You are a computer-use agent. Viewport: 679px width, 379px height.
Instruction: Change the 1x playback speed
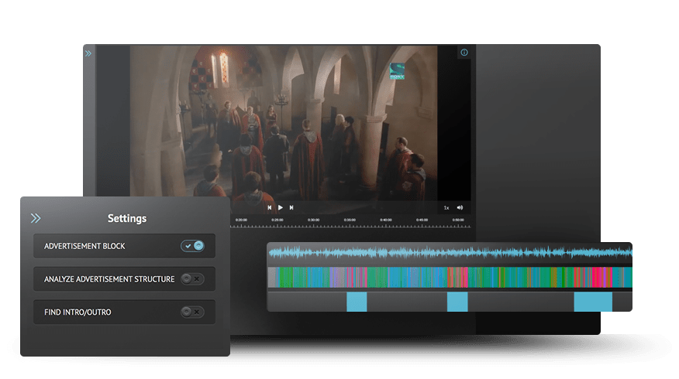pos(446,208)
